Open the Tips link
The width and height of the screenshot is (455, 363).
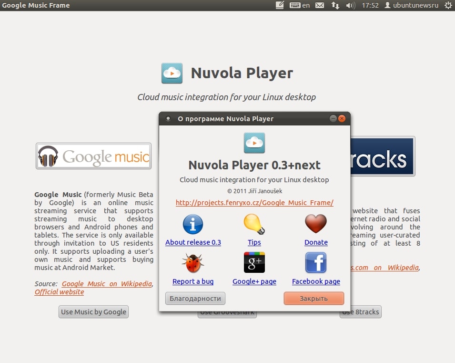(254, 242)
